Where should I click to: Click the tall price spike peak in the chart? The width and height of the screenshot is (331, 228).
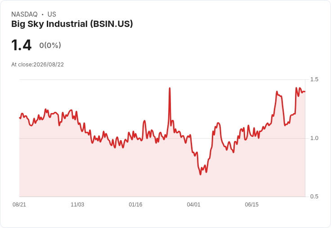170,88
